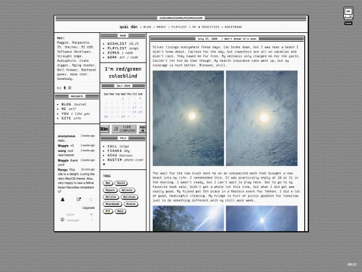Viewport: 362px width, 272px height.
Task: Filter posts by #ootd tag
Action: (x=121, y=183)
